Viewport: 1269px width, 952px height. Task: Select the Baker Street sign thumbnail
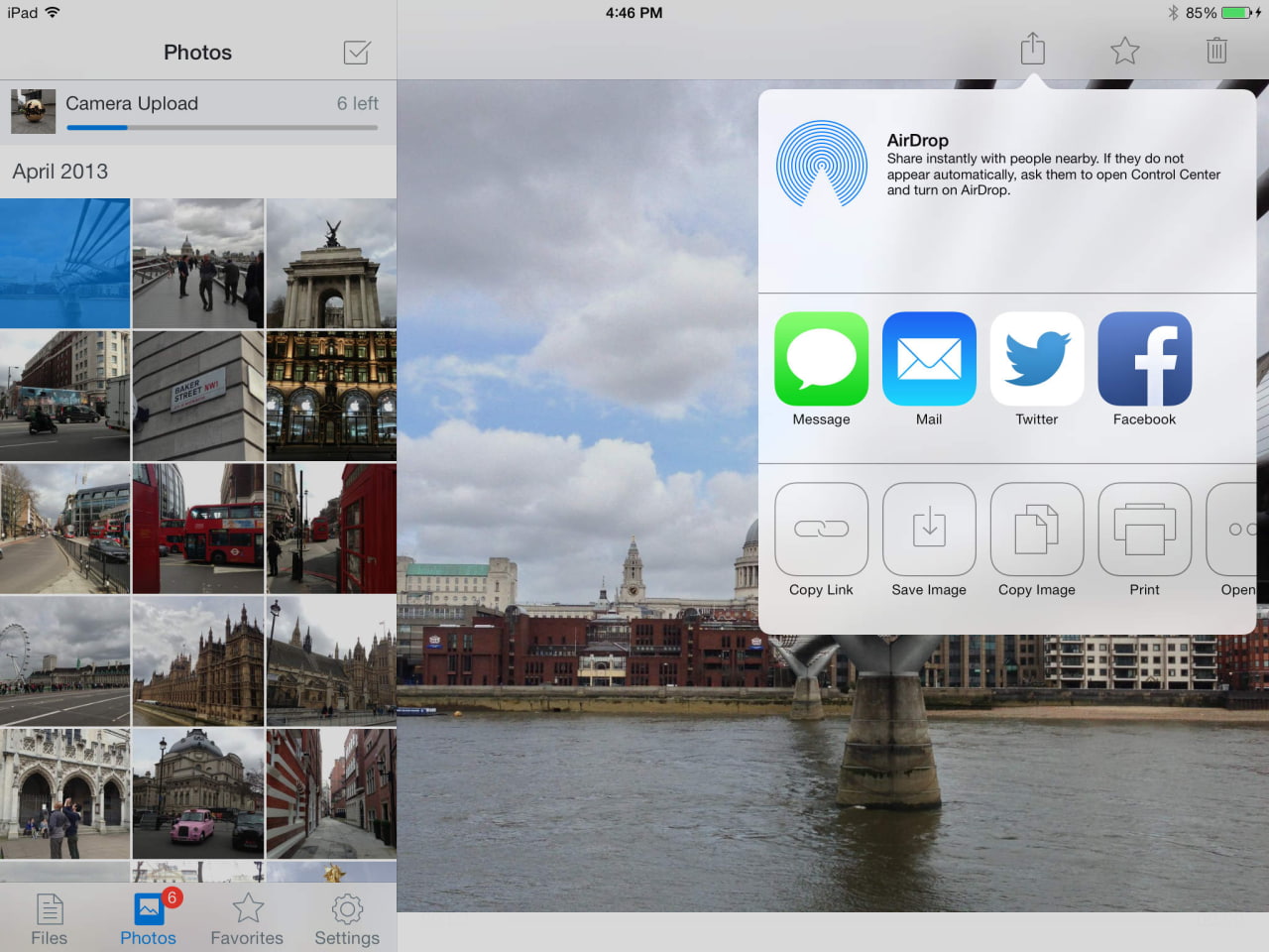point(197,396)
